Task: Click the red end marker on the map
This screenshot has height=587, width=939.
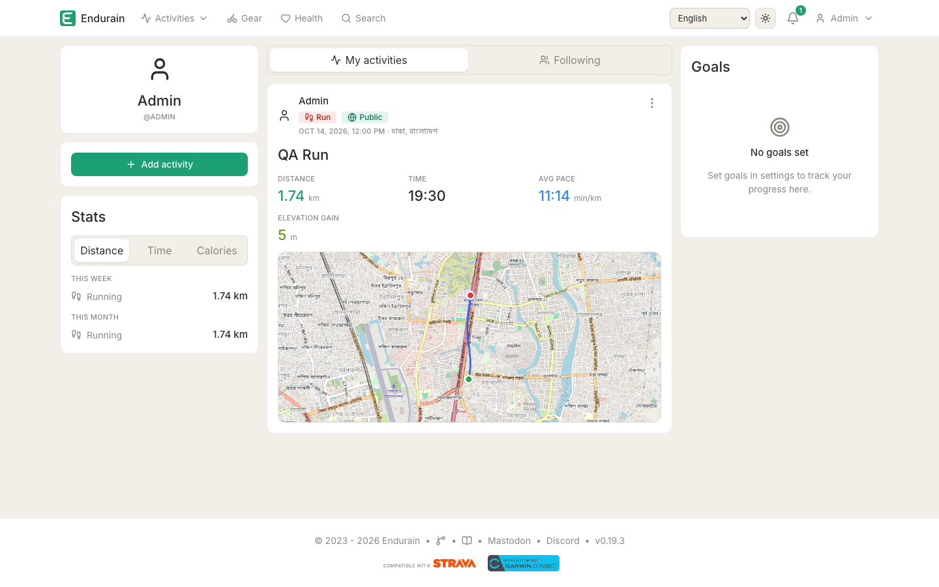Action: tap(470, 295)
